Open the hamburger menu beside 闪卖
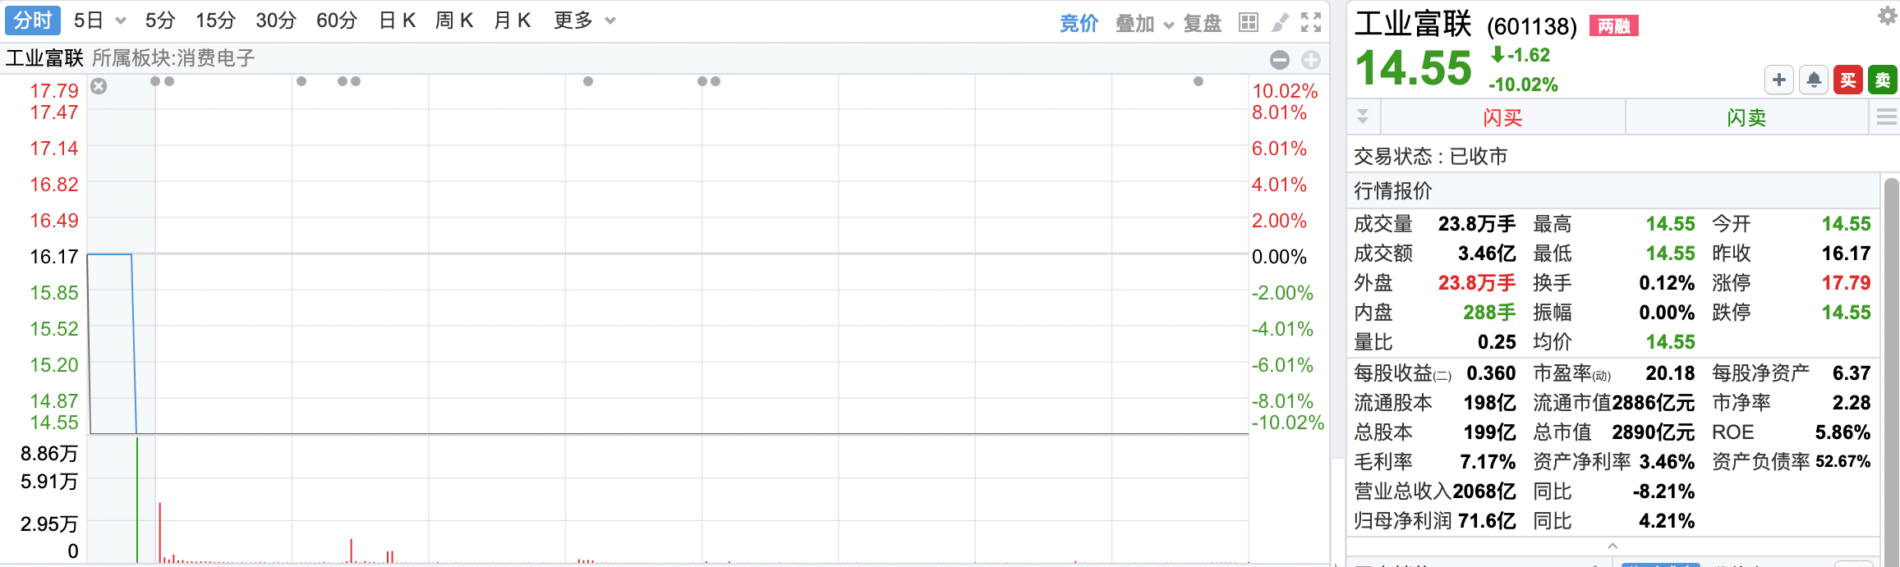The height and width of the screenshot is (567, 1900). [1887, 117]
